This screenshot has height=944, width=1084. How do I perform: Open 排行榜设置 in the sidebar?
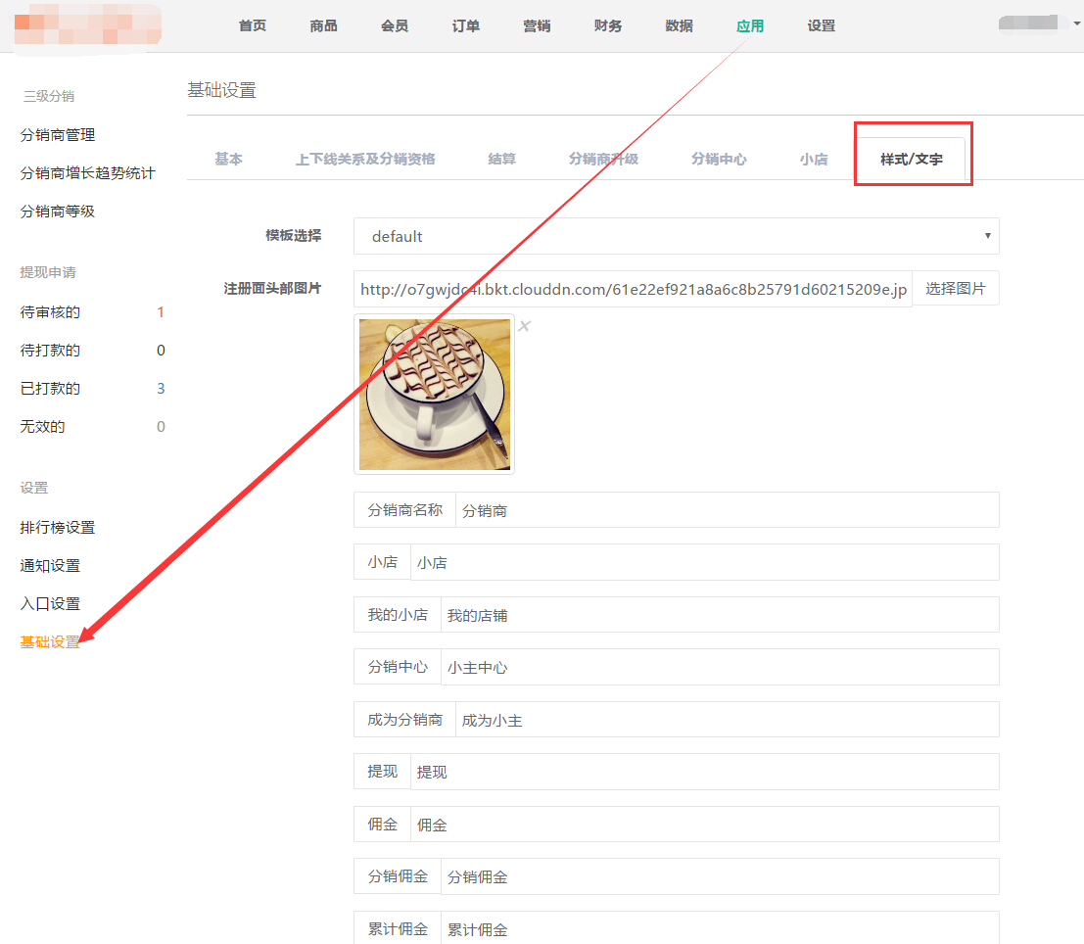pos(58,528)
